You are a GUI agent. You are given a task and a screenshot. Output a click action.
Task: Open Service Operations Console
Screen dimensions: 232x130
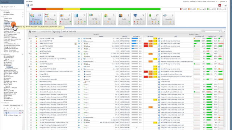12,45
